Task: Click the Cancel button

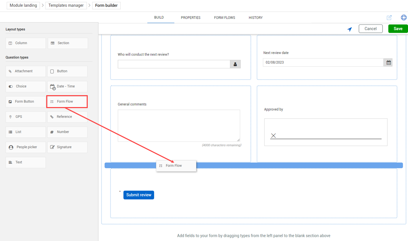Action: pyautogui.click(x=370, y=29)
